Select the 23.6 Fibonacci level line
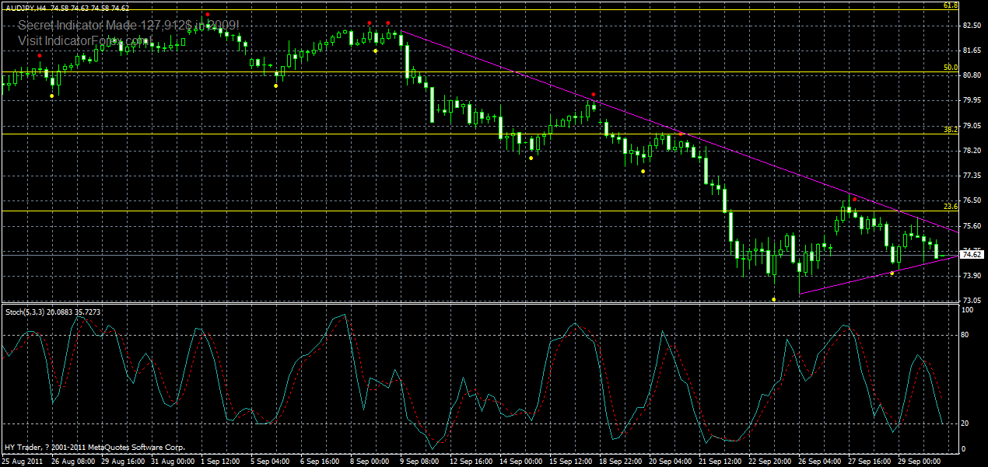The image size is (988, 467). [467, 211]
